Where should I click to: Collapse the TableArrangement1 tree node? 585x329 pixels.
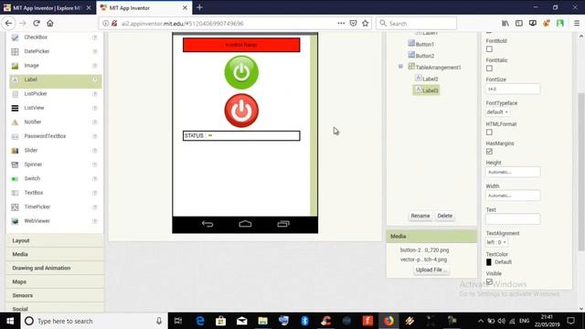400,67
